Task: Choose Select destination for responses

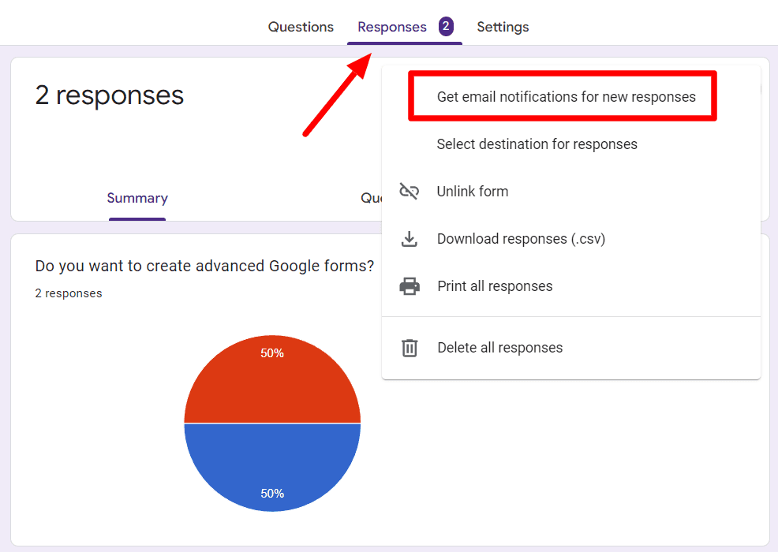Action: tap(537, 144)
